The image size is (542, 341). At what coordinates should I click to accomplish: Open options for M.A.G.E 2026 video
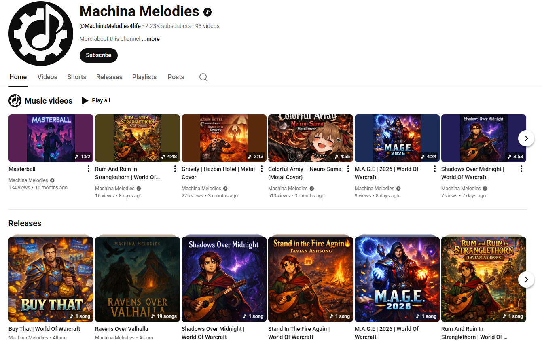[x=435, y=169]
